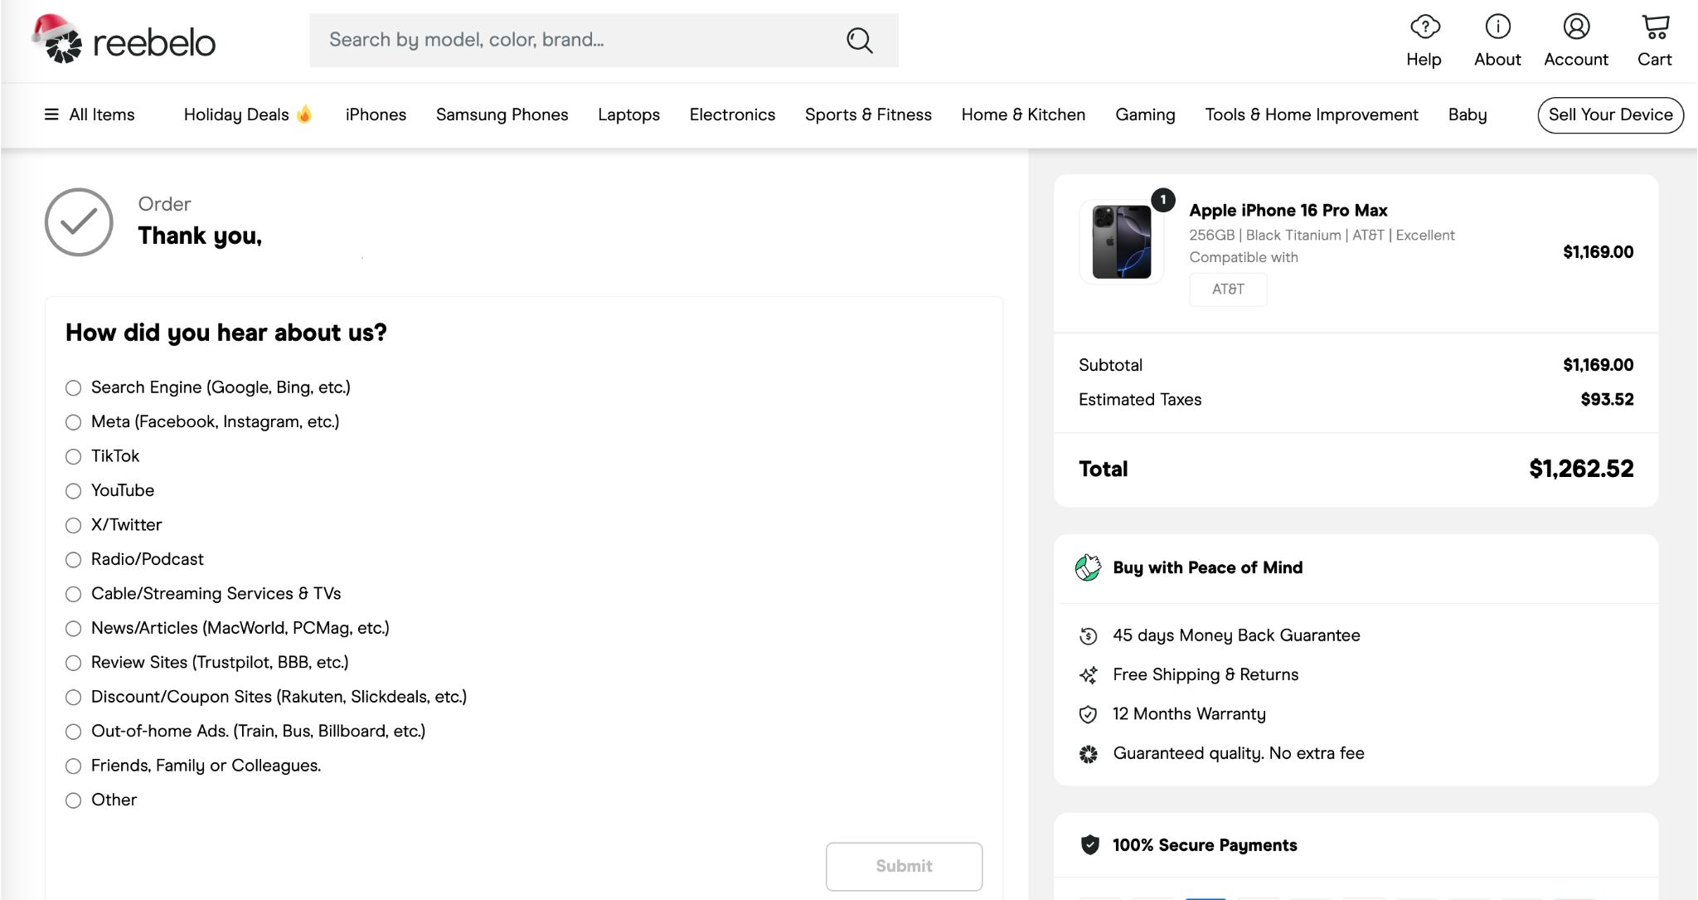Open the Help icon
Viewport: 1698px width, 900px height.
(1424, 27)
